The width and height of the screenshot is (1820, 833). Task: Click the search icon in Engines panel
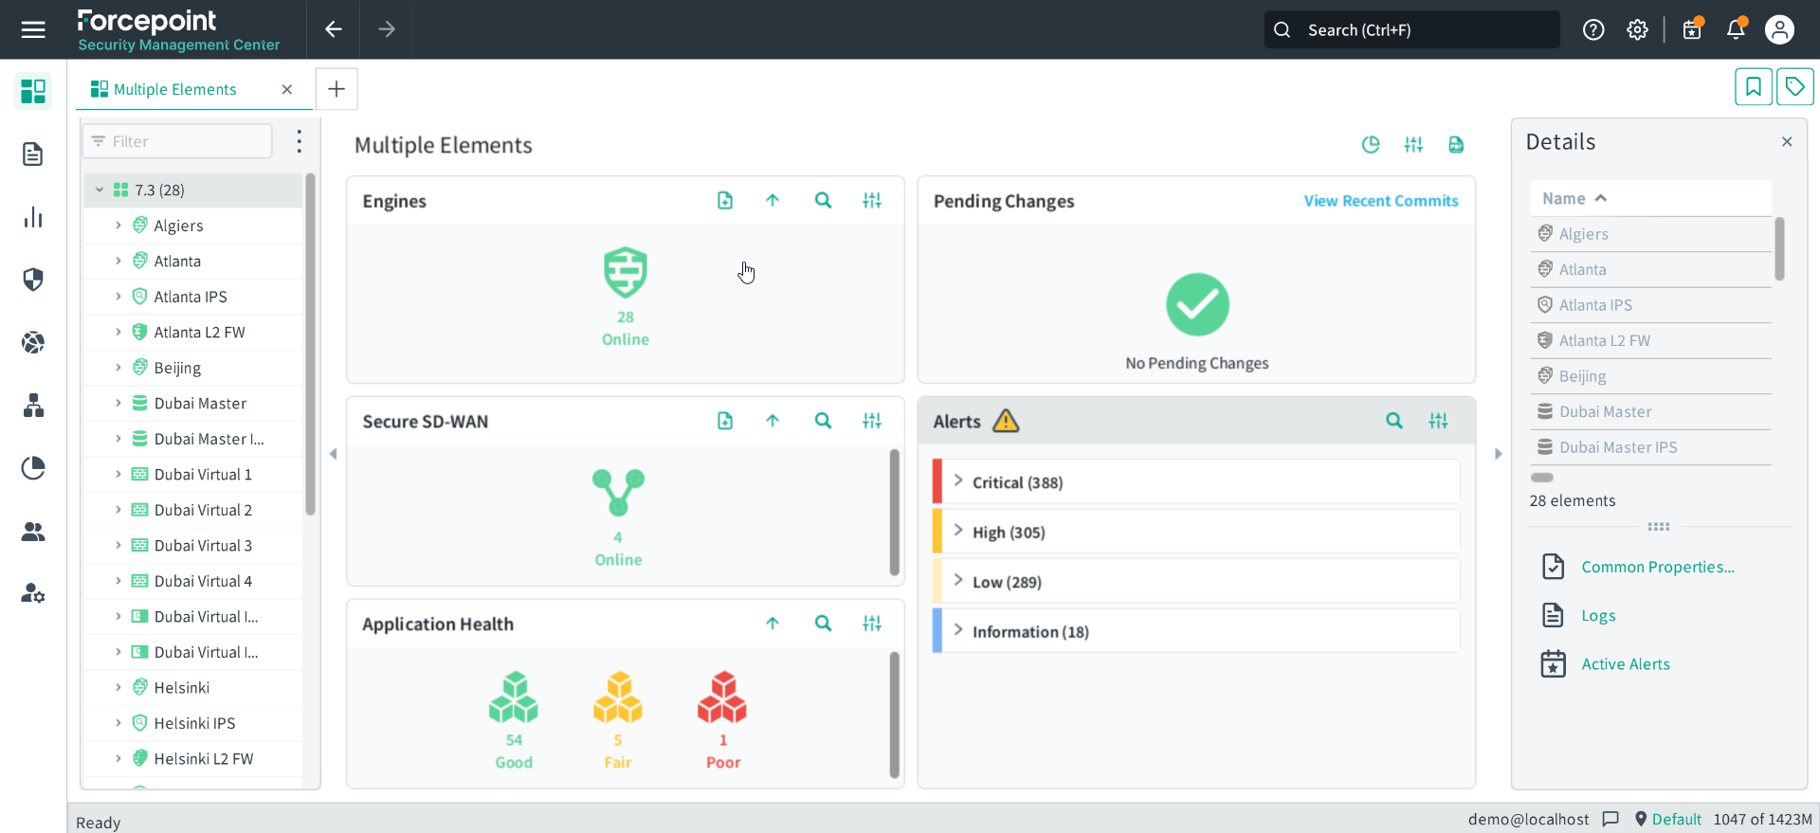point(823,201)
